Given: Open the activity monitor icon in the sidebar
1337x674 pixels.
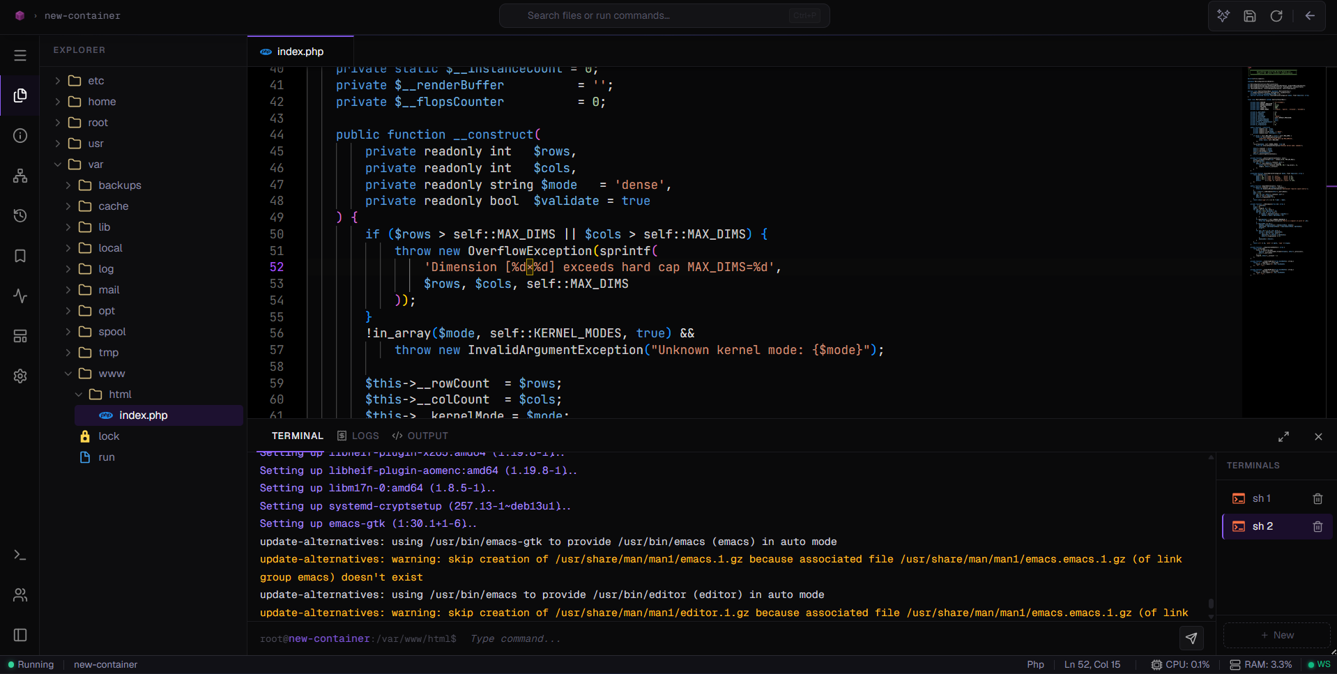Looking at the screenshot, I should [20, 296].
